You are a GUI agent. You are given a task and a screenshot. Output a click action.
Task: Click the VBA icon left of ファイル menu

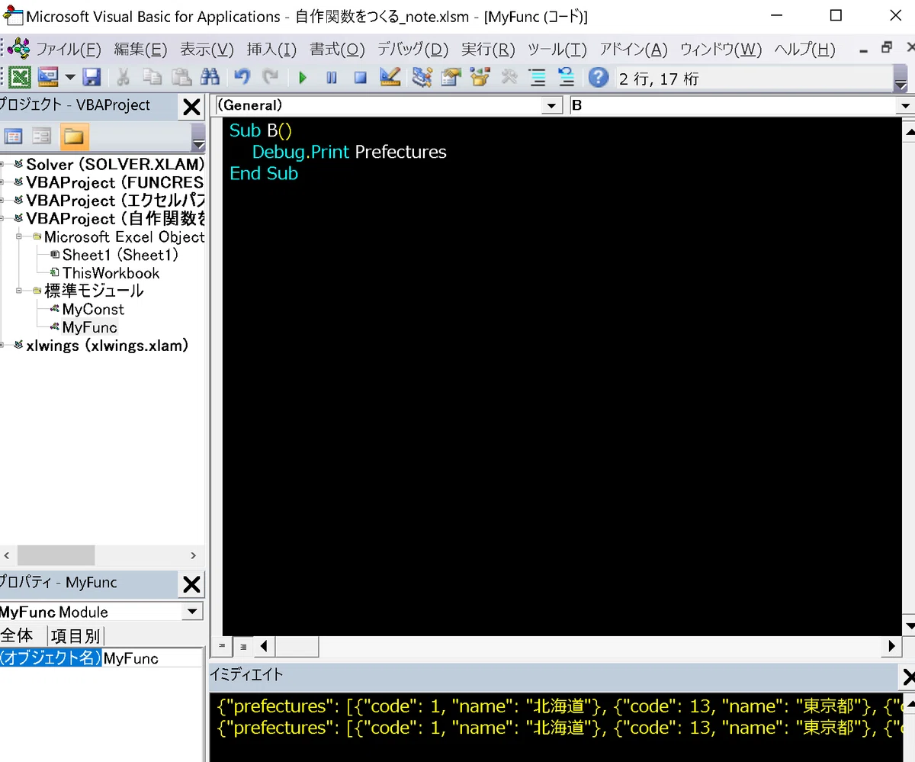pyautogui.click(x=19, y=49)
